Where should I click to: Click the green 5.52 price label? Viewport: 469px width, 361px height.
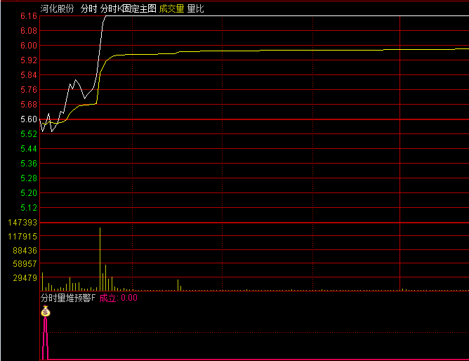point(29,134)
